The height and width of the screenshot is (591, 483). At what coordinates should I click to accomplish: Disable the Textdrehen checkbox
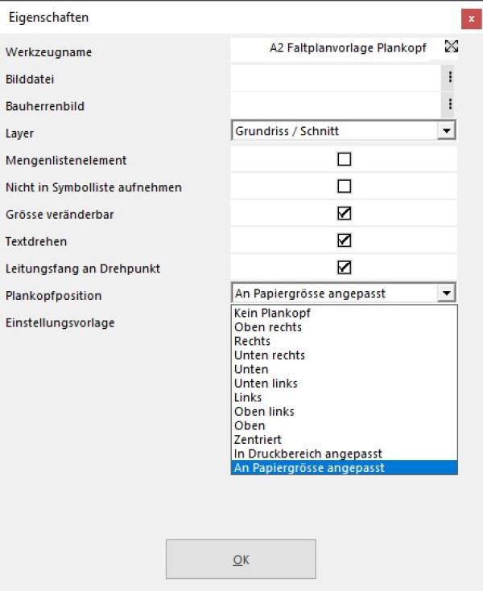tap(345, 240)
